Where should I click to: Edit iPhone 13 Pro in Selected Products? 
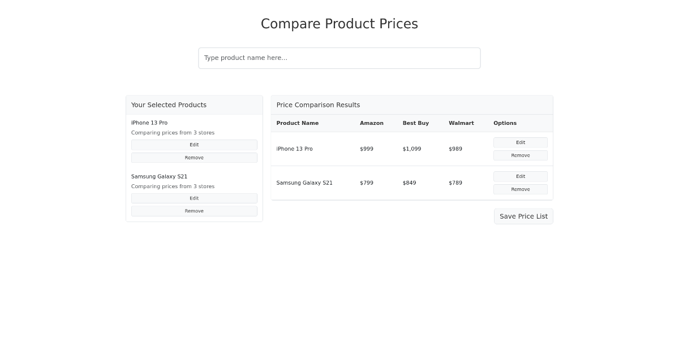click(194, 145)
